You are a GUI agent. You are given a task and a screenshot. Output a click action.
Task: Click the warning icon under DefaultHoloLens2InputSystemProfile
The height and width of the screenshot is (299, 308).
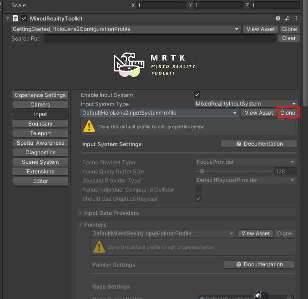[89, 126]
